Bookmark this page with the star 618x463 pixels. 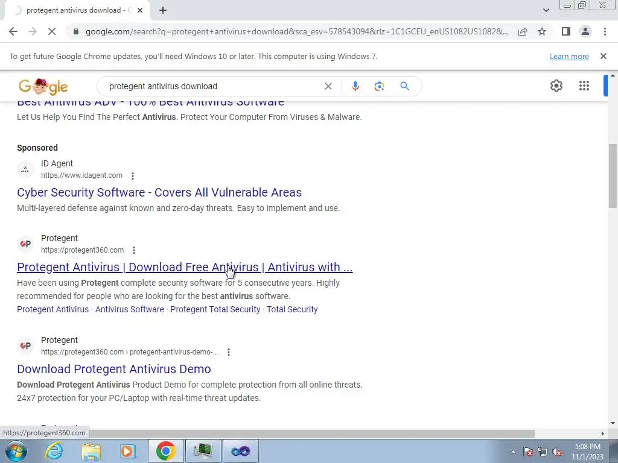coord(542,31)
